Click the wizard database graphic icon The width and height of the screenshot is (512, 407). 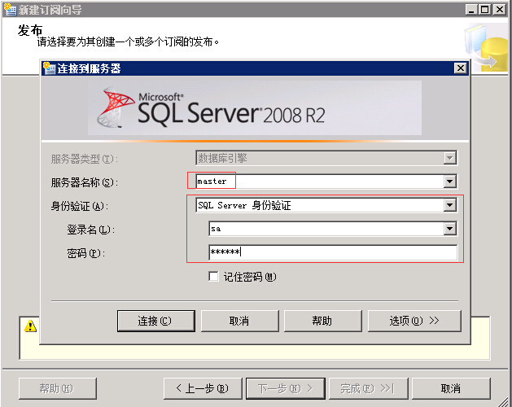[x=486, y=48]
